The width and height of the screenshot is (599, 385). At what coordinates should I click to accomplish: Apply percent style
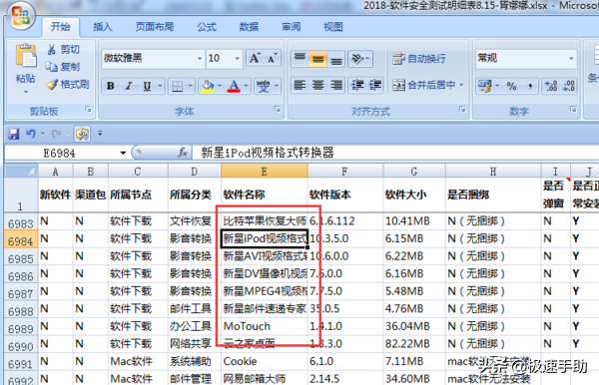pyautogui.click(x=511, y=86)
